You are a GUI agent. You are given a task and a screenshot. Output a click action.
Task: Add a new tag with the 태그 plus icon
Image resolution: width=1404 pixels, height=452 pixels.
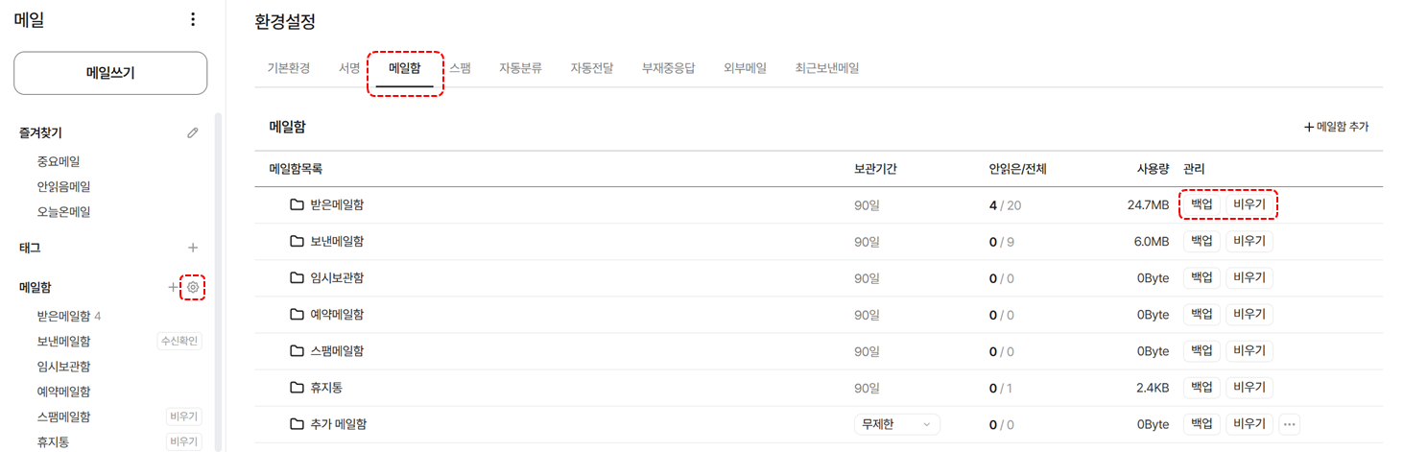pyautogui.click(x=193, y=248)
